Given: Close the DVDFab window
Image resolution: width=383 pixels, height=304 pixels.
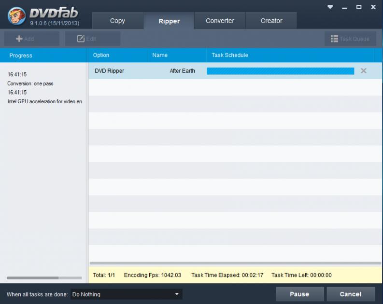Looking at the screenshot, I should 373,7.
